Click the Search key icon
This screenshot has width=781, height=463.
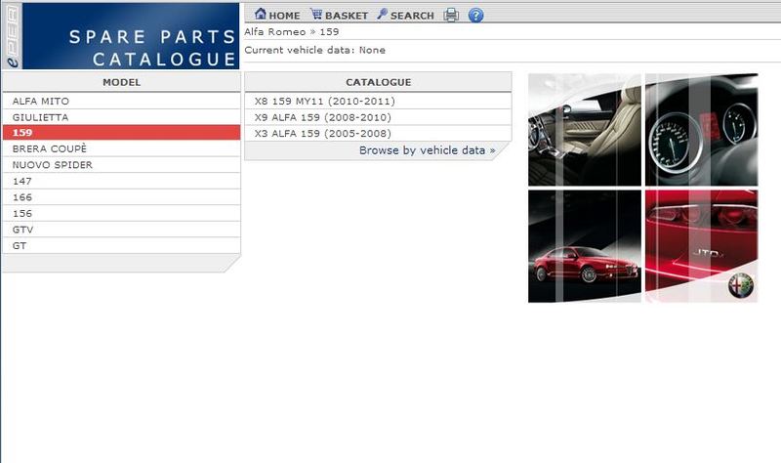383,15
